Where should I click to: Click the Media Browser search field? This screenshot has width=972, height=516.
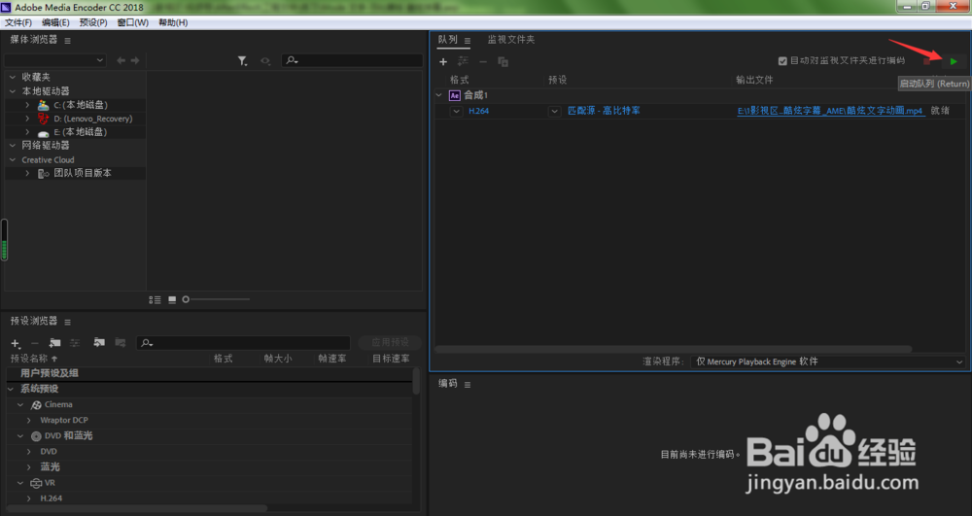click(352, 60)
